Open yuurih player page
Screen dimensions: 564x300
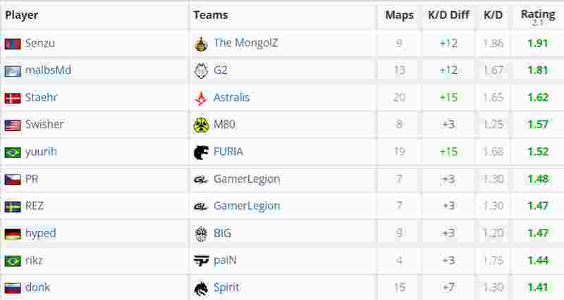[x=41, y=151]
